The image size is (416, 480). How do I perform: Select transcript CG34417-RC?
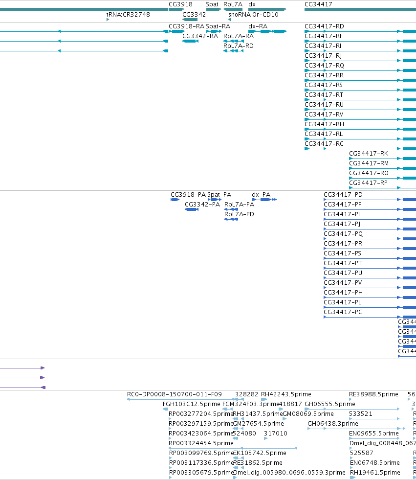[324, 144]
